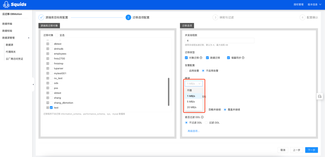
Task: Click the step 4 number circle
Action: click(x=302, y=17)
